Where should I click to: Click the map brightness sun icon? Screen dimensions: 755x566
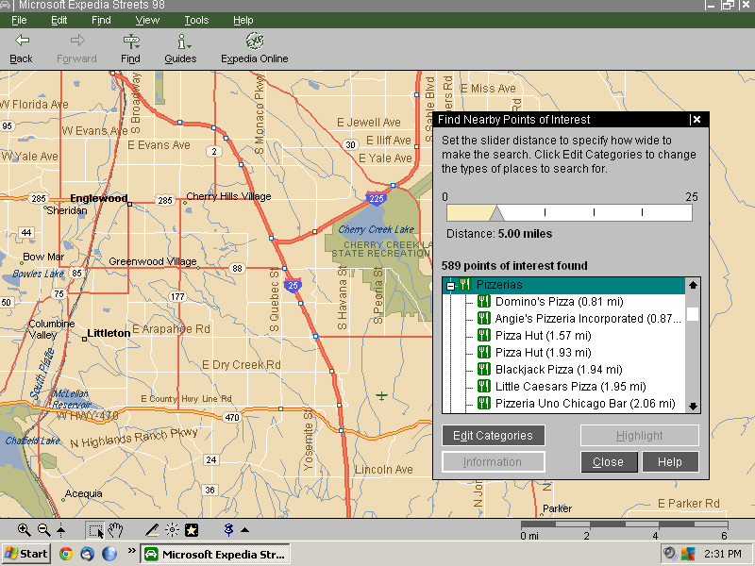click(x=171, y=529)
